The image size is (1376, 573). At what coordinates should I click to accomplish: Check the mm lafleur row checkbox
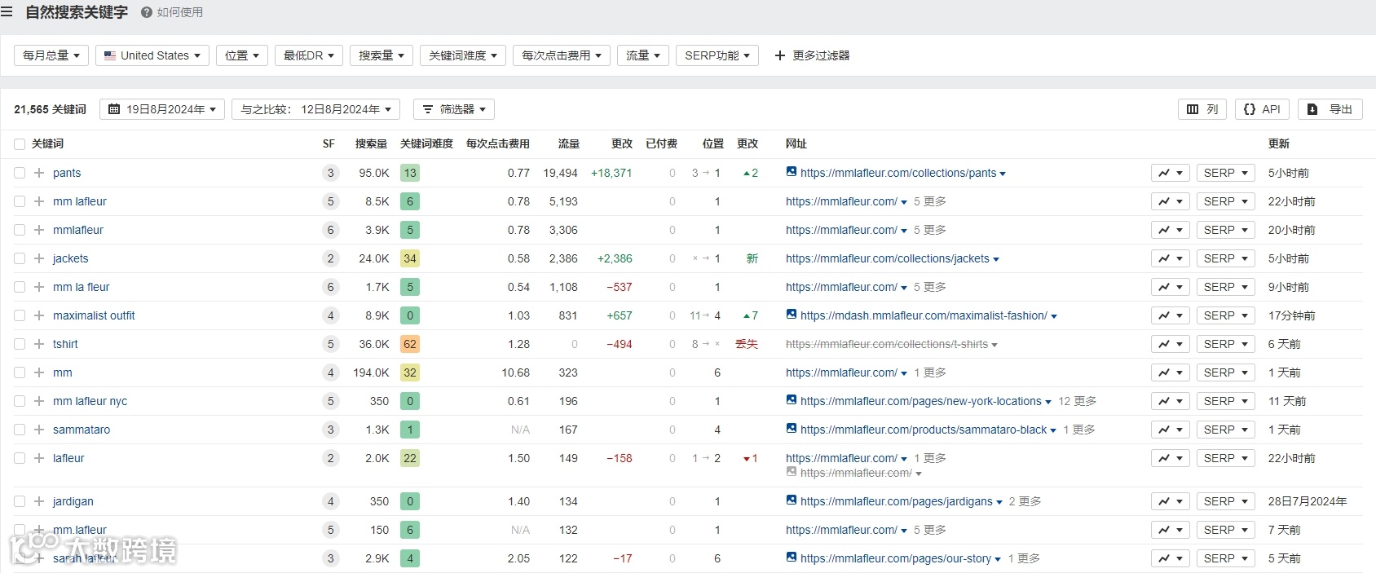[x=20, y=201]
